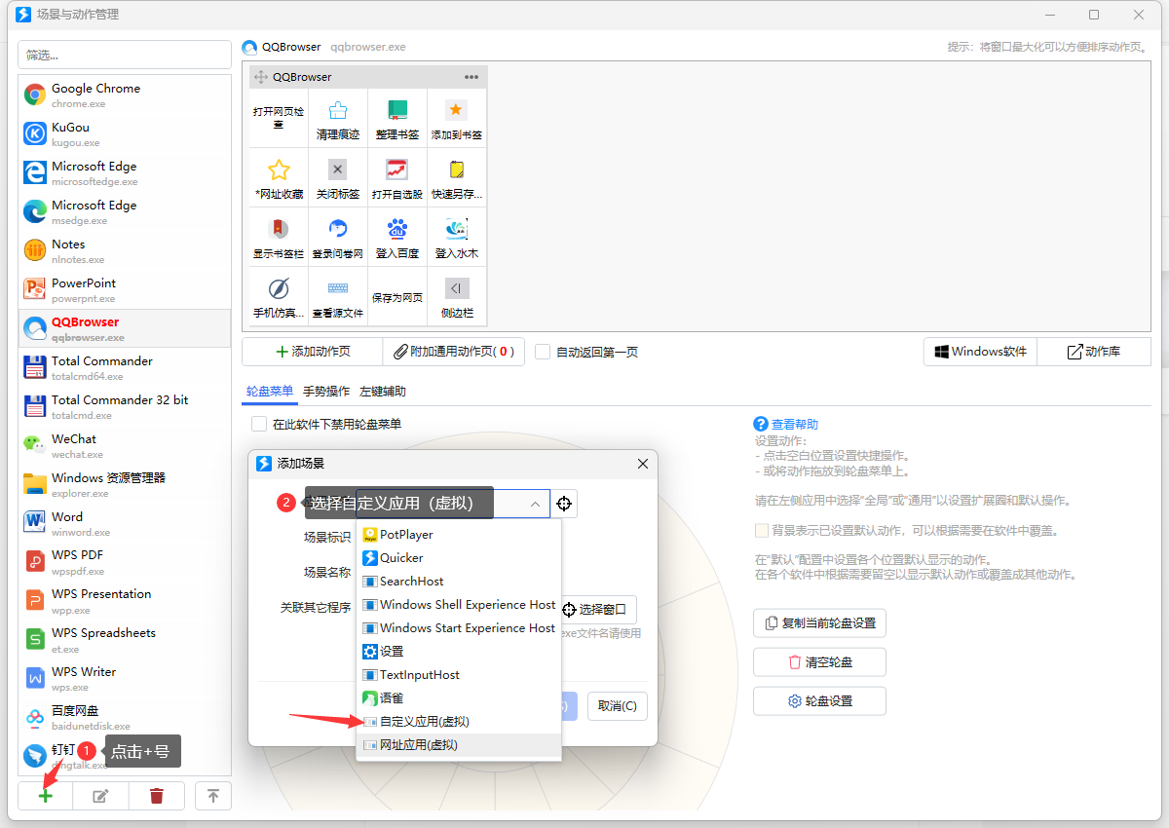Click the 轮盘设置 button
Image resolution: width=1169 pixels, height=828 pixels.
pyautogui.click(x=819, y=701)
